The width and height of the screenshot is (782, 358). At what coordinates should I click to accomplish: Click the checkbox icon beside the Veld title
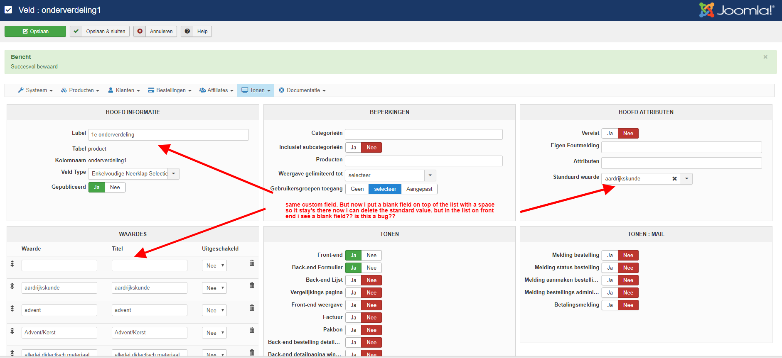pos(8,10)
